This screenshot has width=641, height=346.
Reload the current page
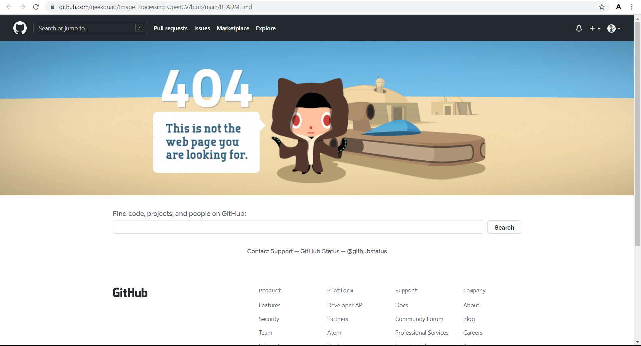pyautogui.click(x=36, y=7)
